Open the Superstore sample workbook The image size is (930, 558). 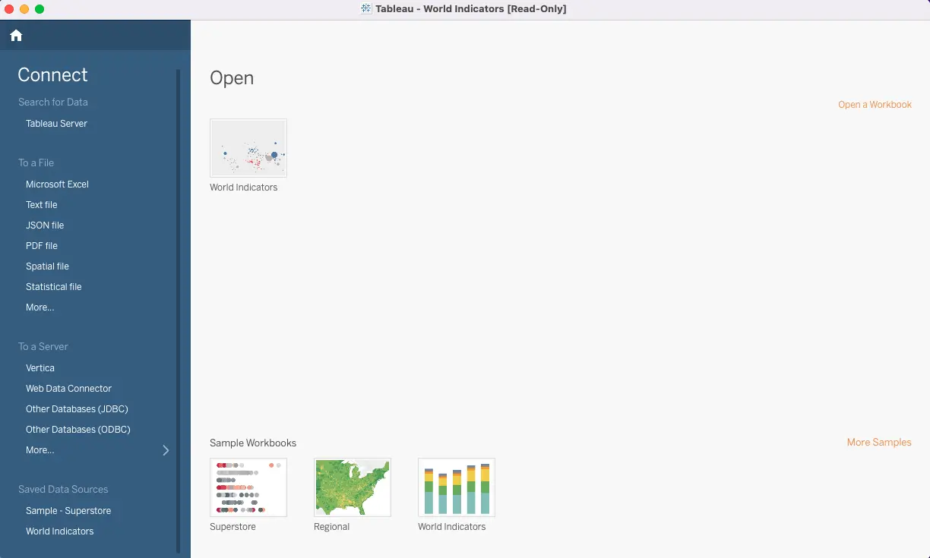[x=248, y=487]
